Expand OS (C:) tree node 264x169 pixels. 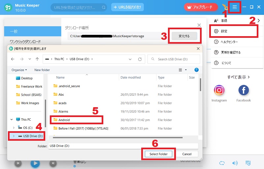14,128
